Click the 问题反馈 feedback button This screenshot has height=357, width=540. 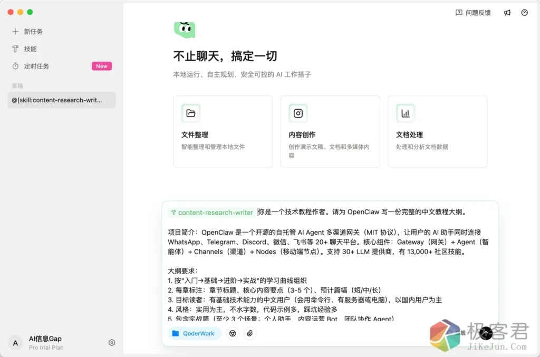tap(473, 13)
